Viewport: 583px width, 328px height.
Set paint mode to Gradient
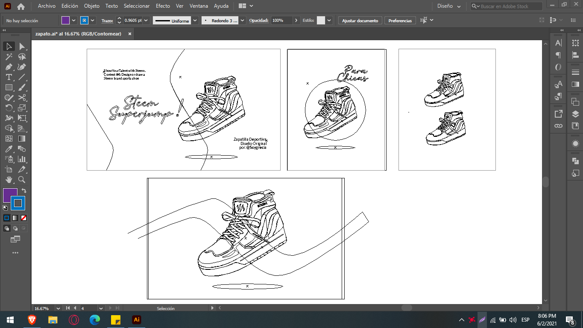[15, 218]
